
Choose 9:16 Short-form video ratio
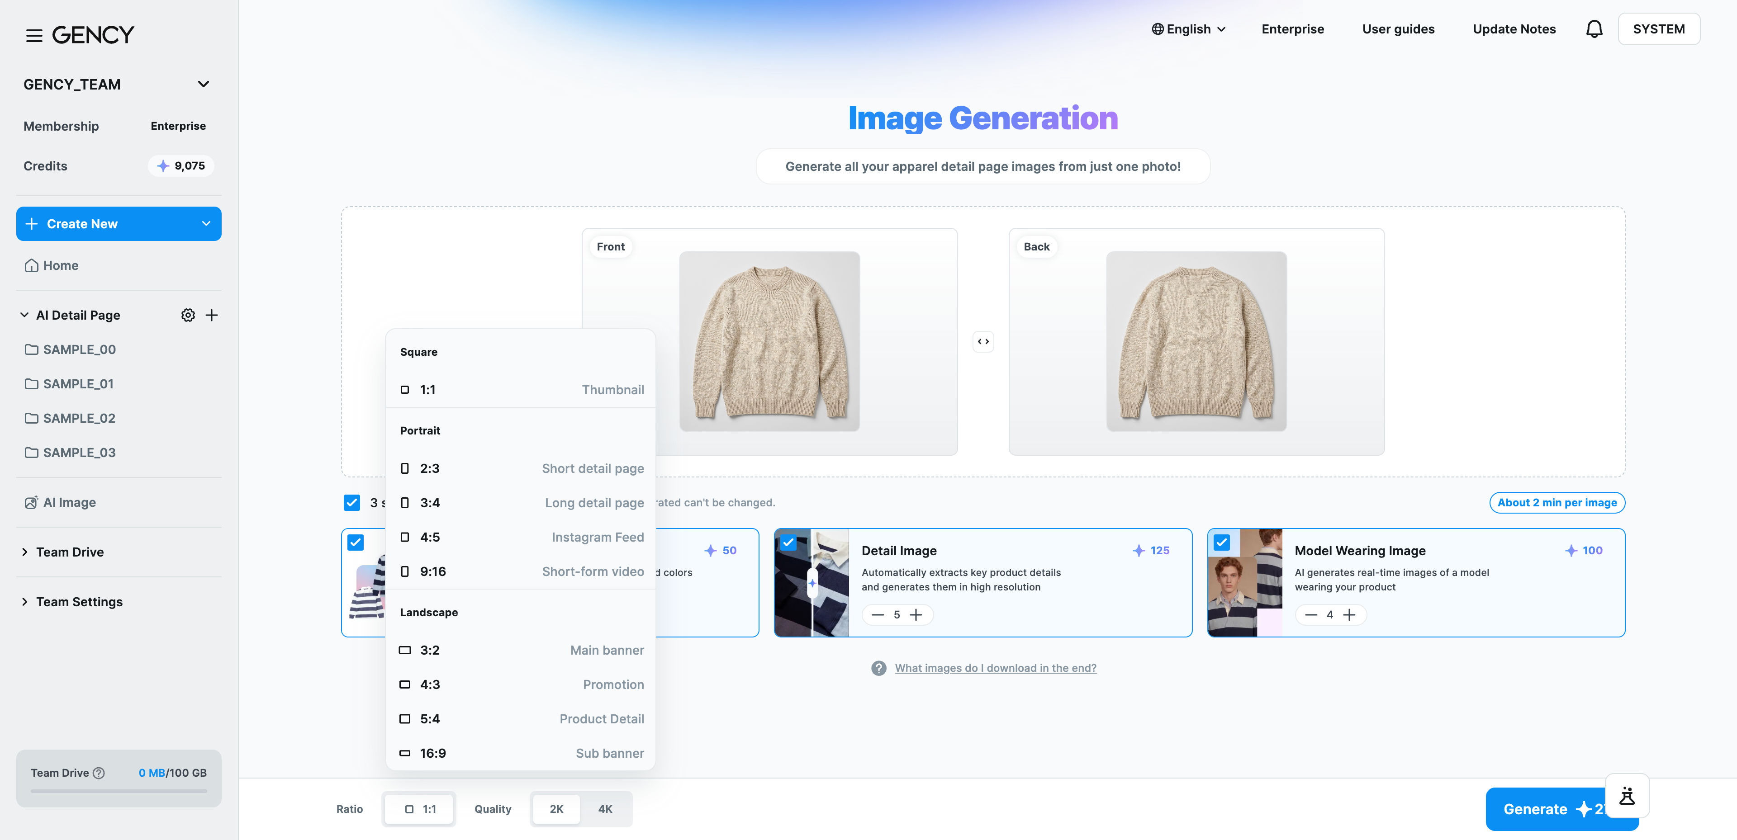[521, 572]
